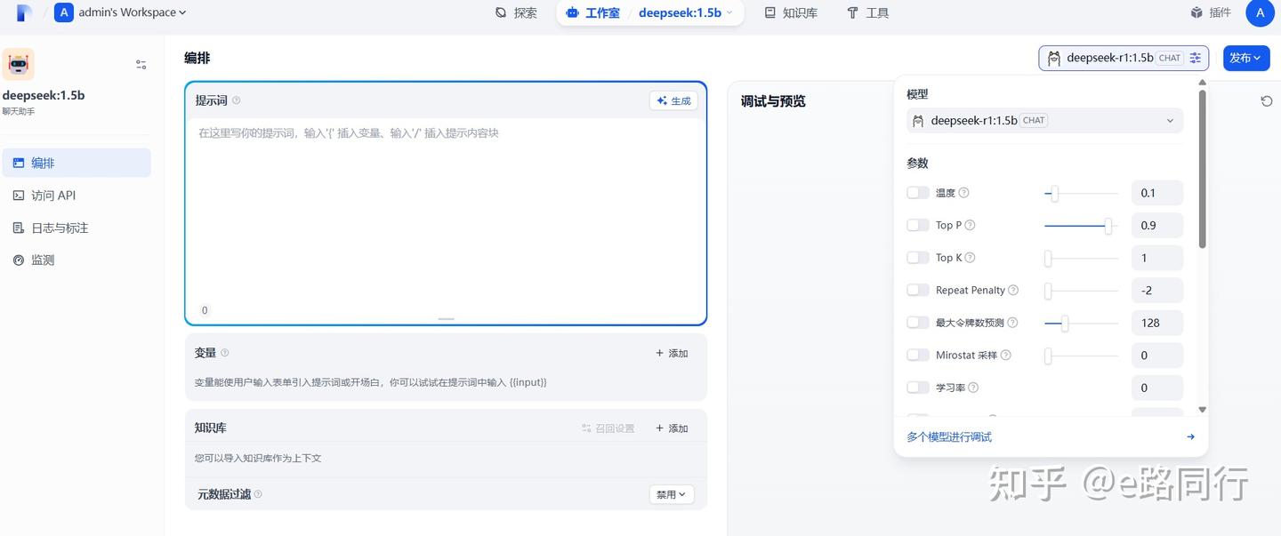This screenshot has width=1281, height=536.
Task: Click the robot app icon in sidebar
Action: [x=19, y=64]
